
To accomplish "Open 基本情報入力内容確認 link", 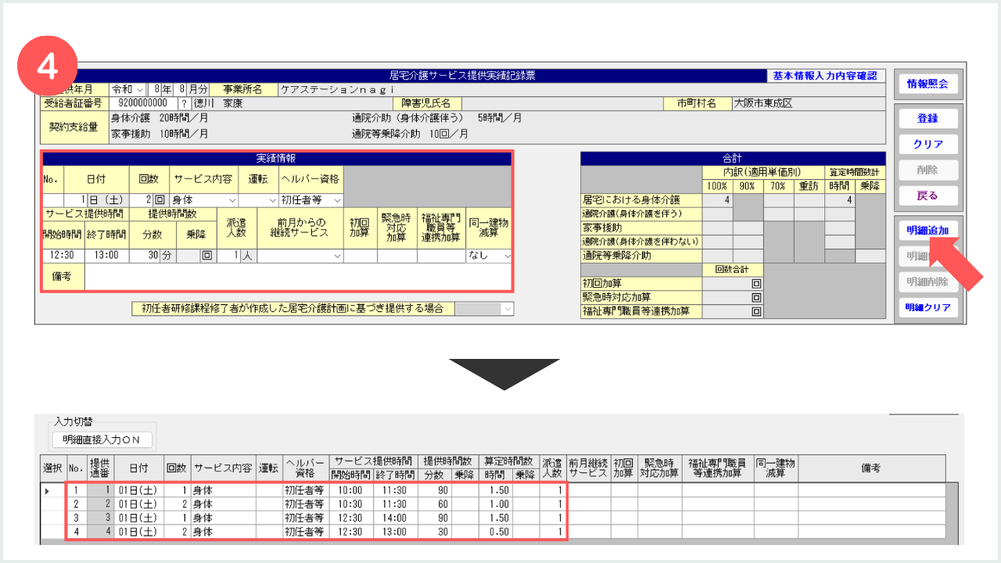I will click(x=825, y=76).
